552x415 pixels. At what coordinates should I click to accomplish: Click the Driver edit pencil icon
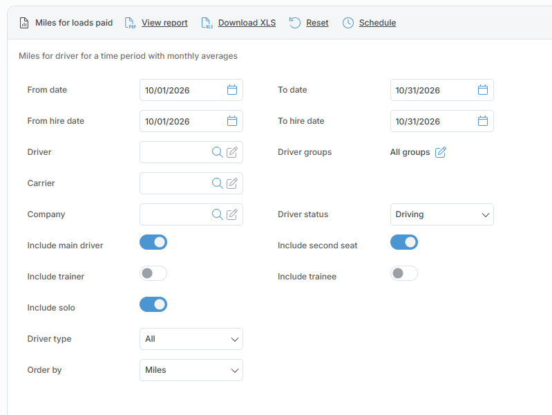pyautogui.click(x=232, y=152)
